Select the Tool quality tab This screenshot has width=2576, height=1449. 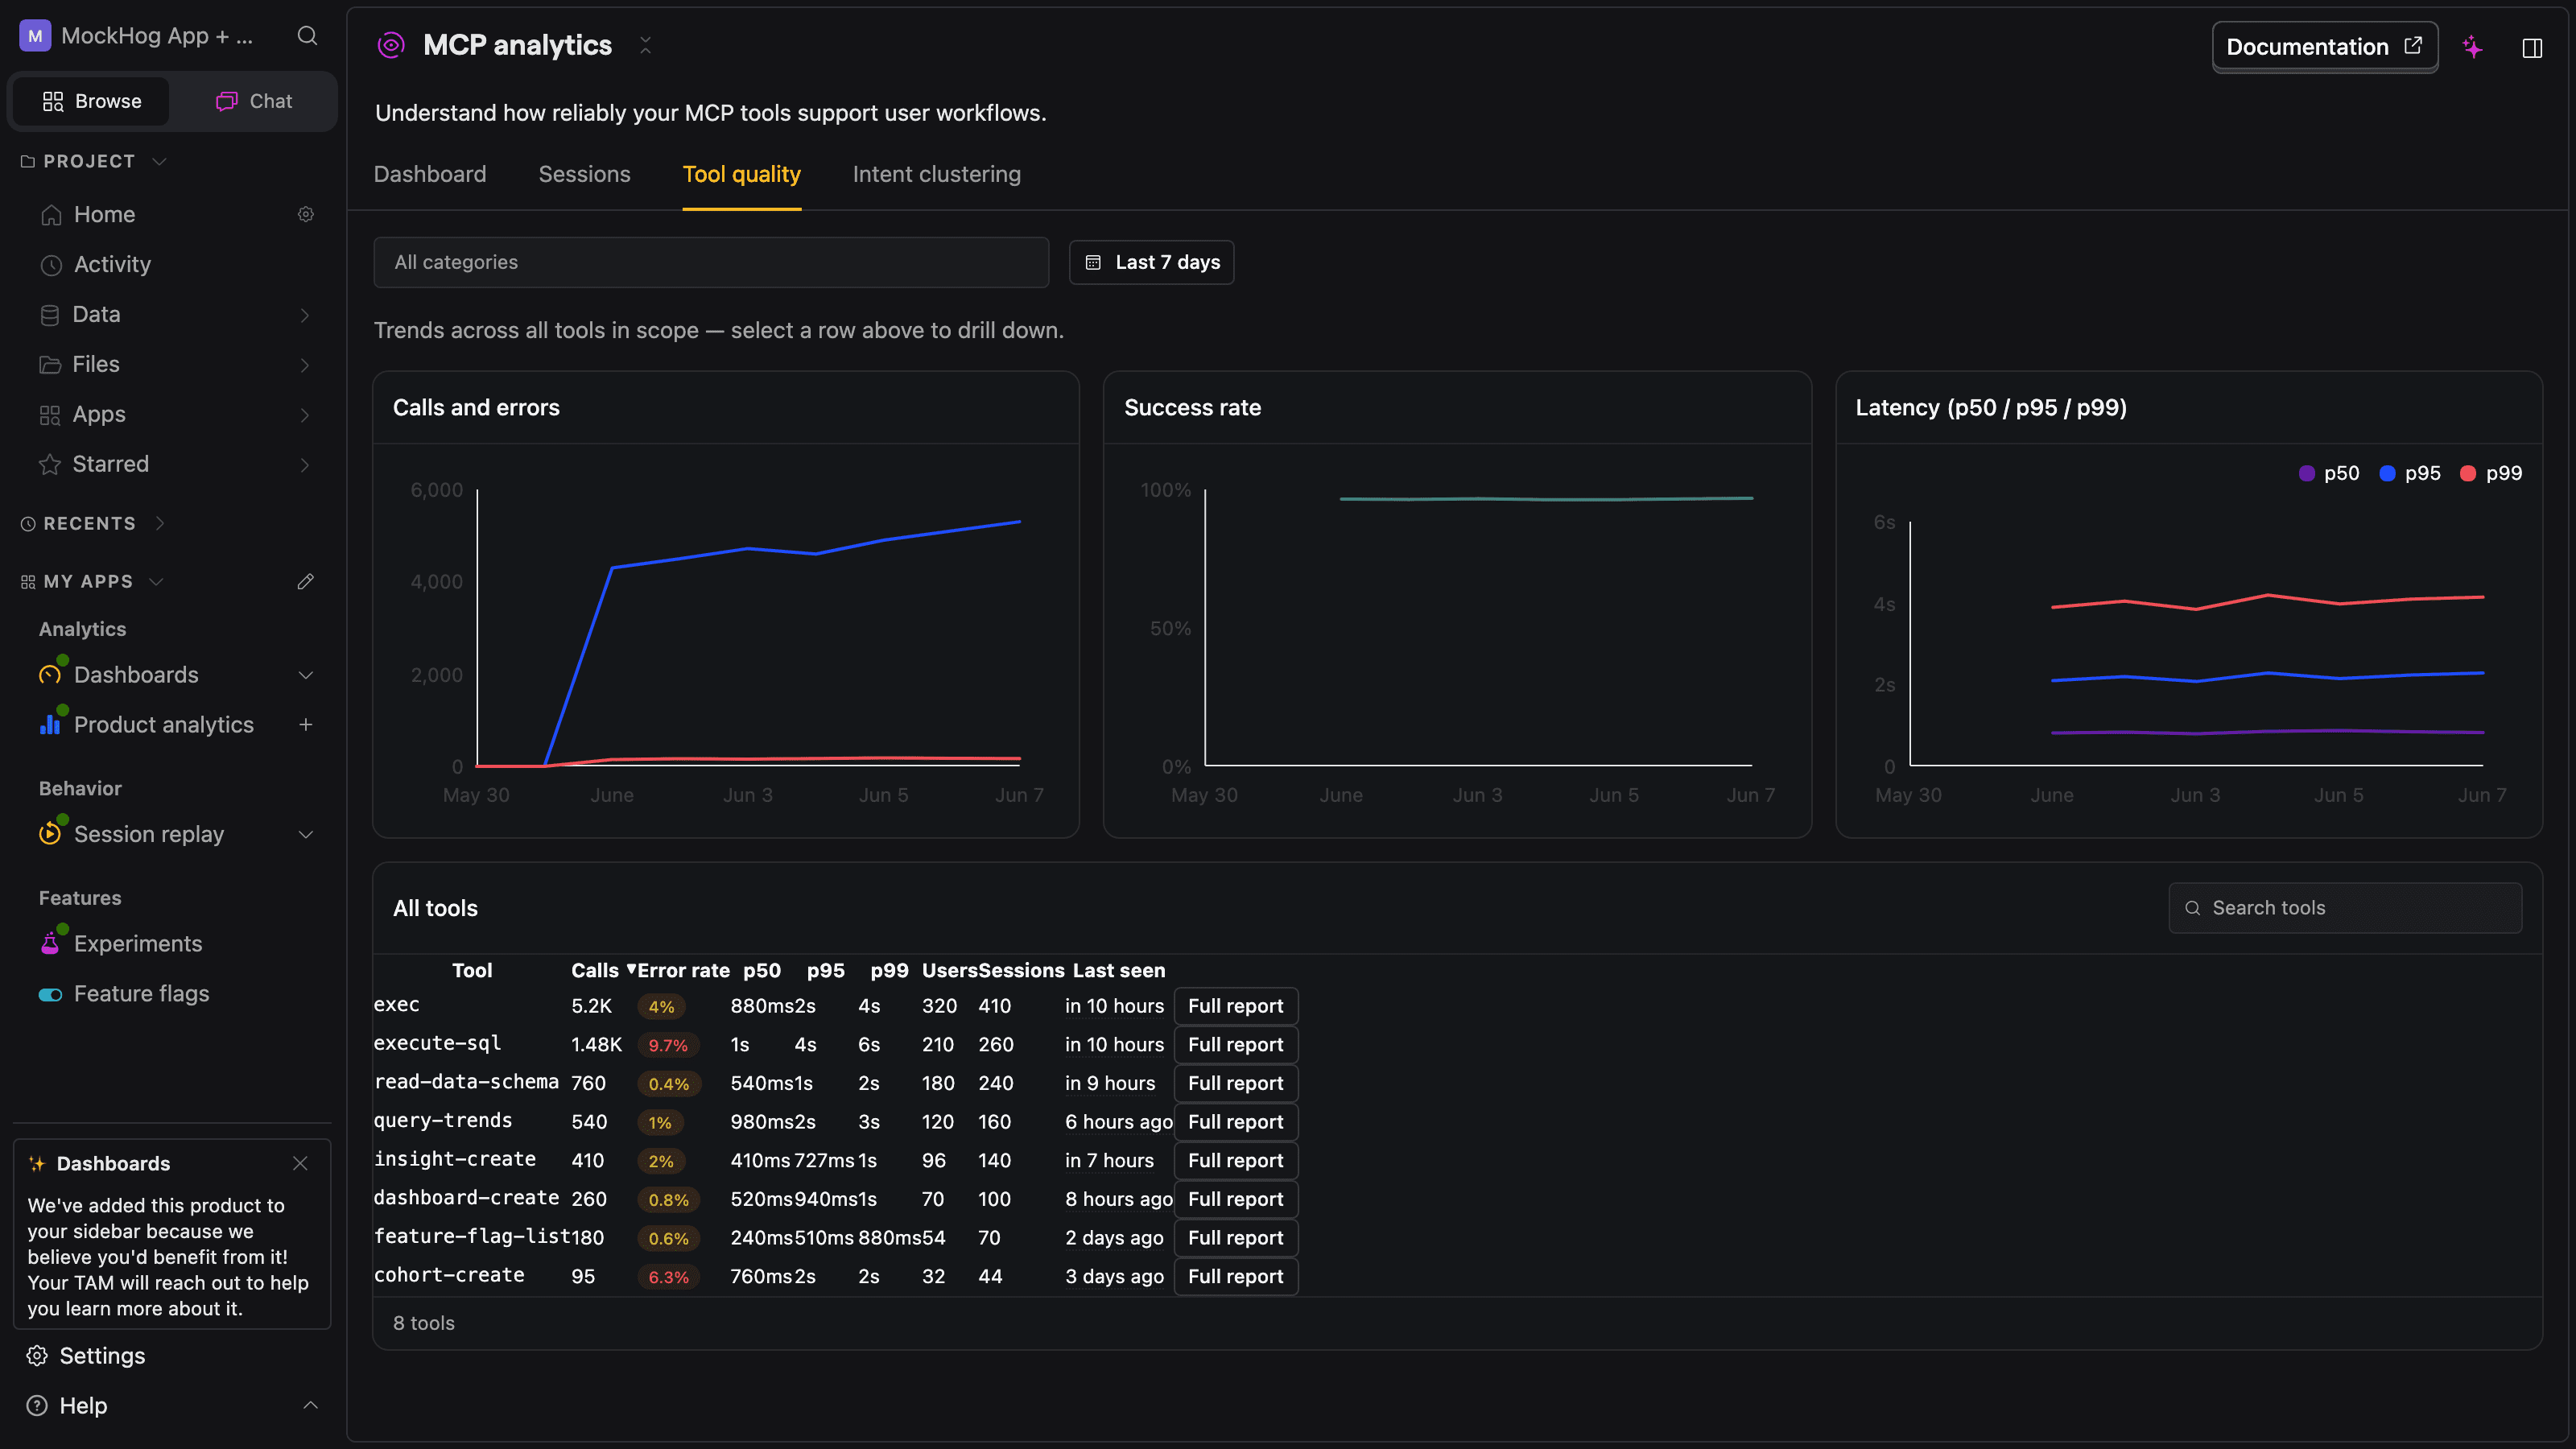point(741,174)
